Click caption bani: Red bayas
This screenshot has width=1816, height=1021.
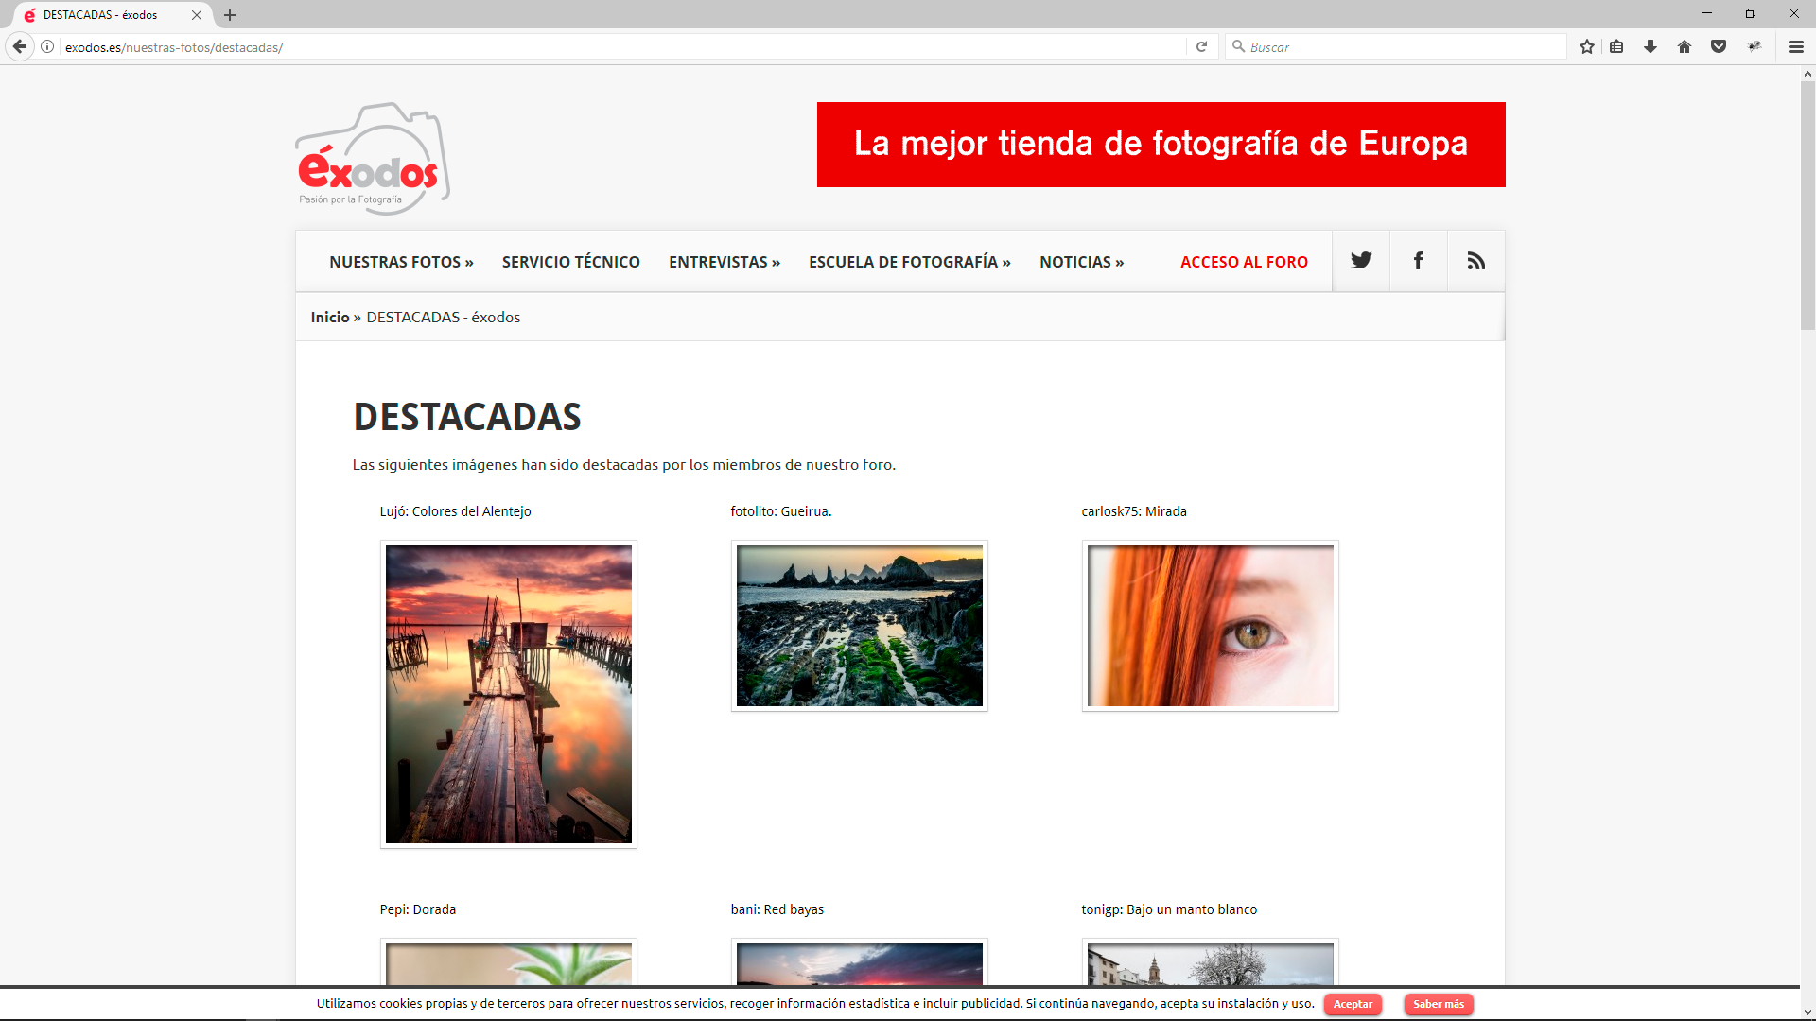(x=777, y=909)
